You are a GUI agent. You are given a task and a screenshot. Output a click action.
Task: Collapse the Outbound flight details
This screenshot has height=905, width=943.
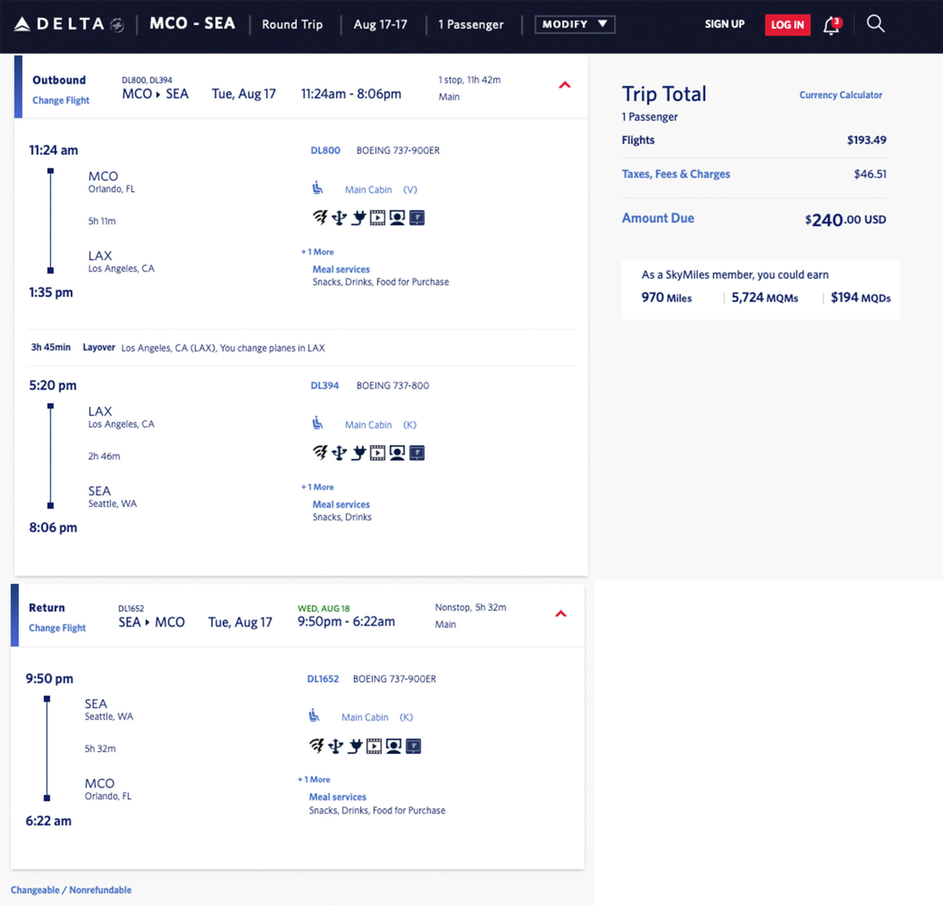point(565,85)
